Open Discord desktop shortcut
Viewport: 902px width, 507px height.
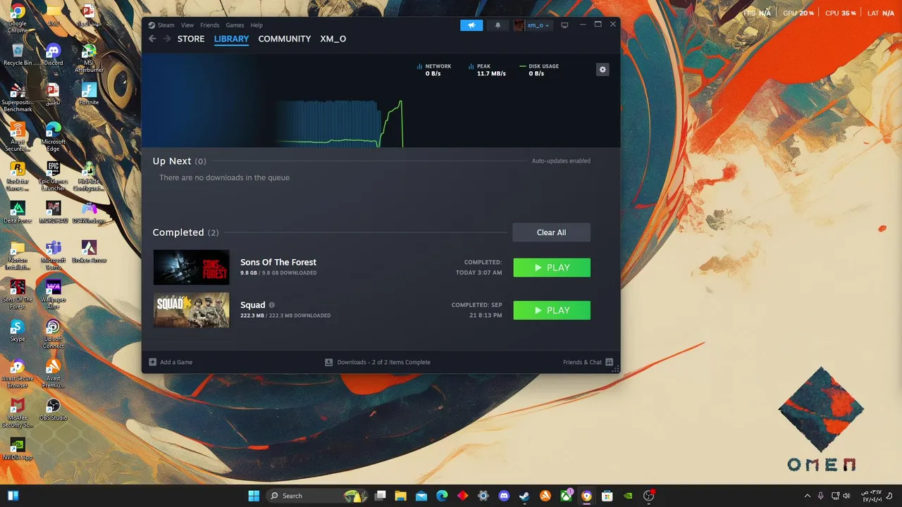(53, 55)
